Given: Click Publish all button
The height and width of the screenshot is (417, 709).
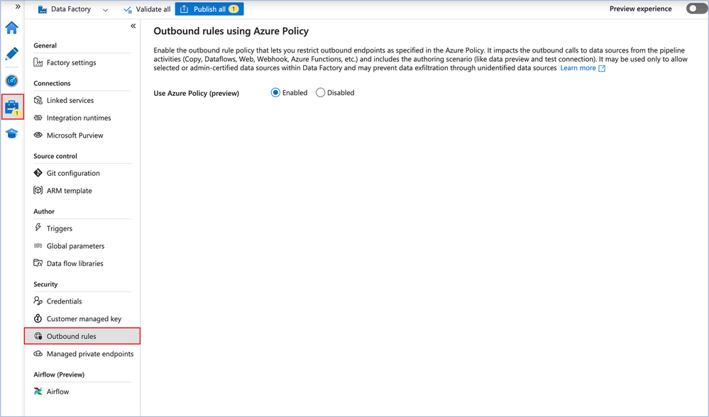Looking at the screenshot, I should tap(209, 9).
